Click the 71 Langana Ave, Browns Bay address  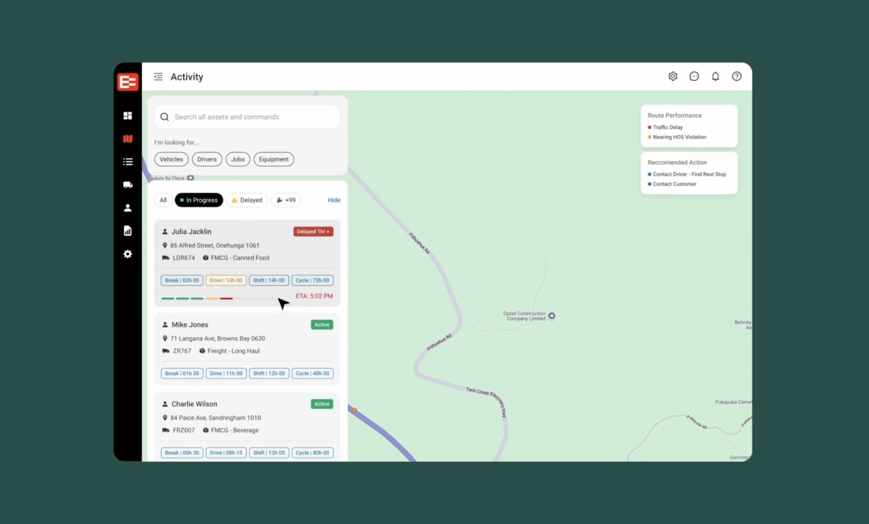tap(218, 339)
